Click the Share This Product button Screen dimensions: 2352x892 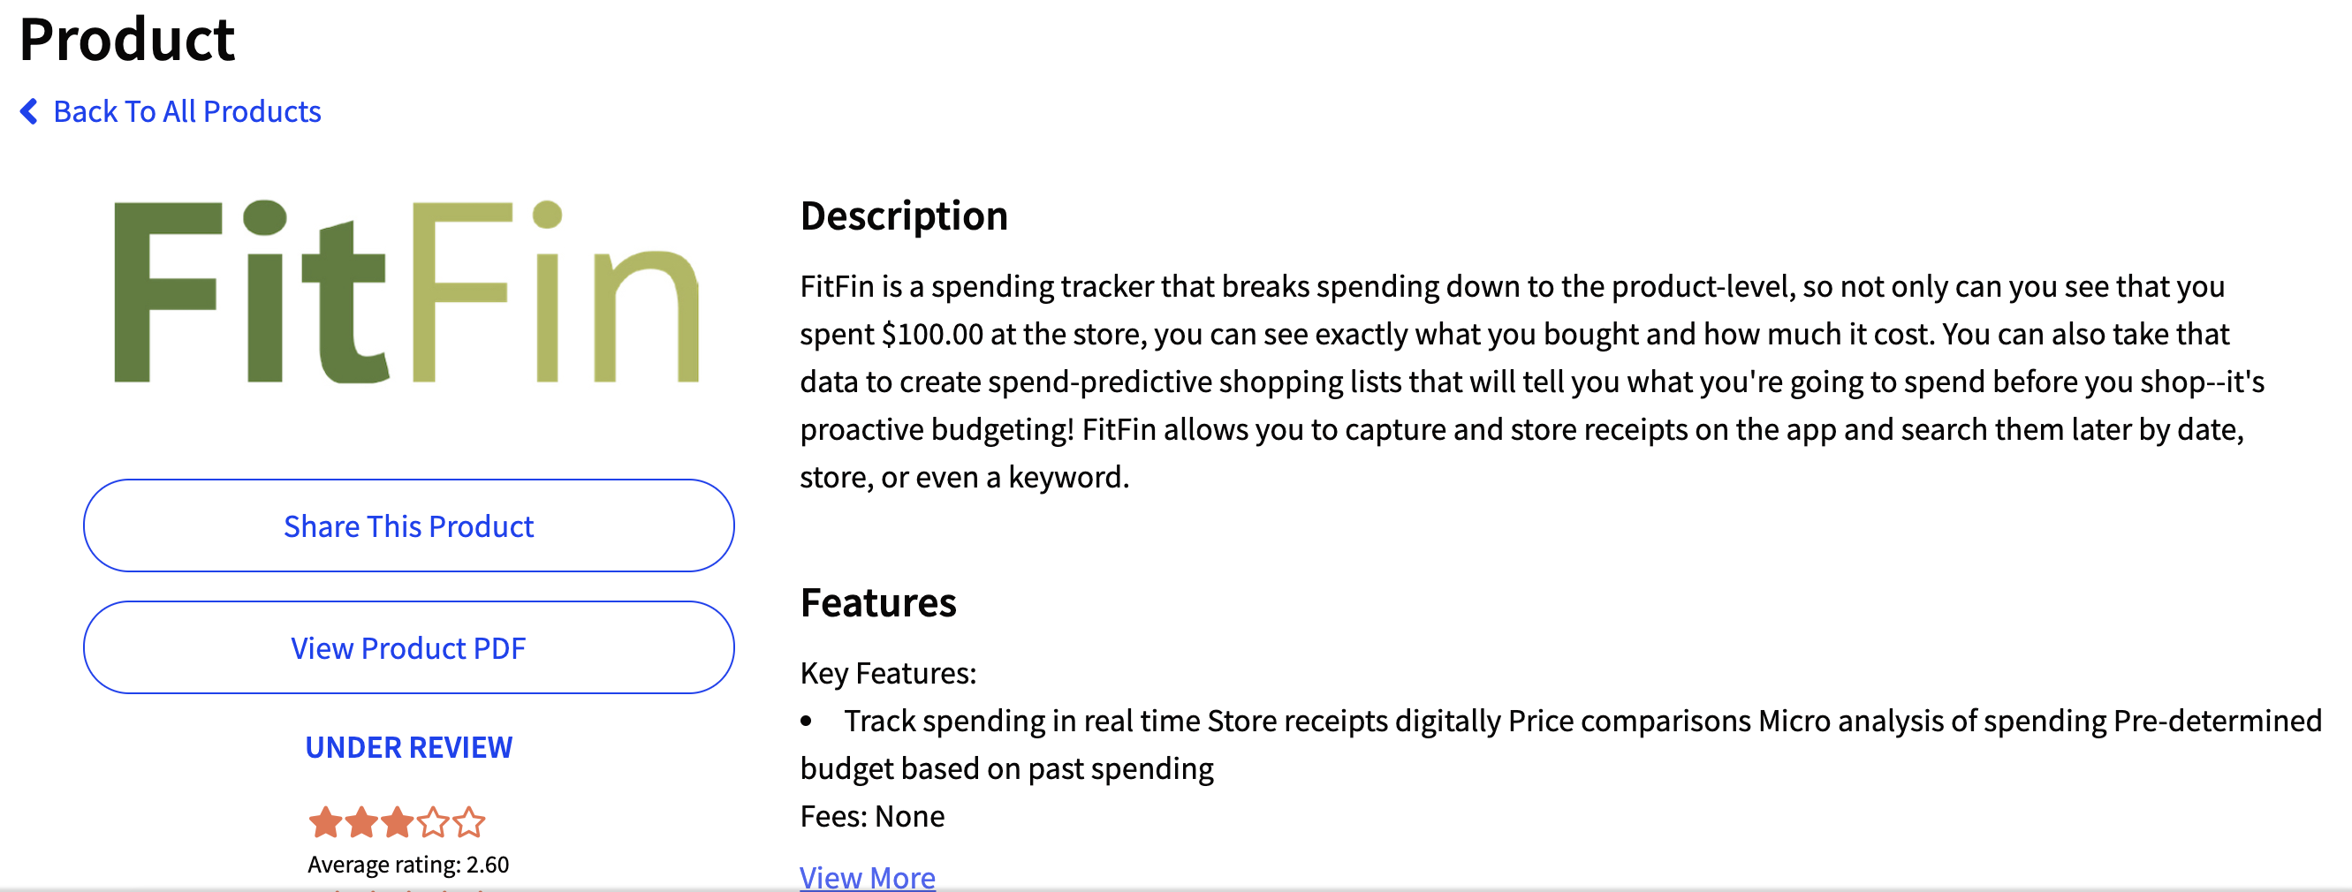[x=409, y=525]
